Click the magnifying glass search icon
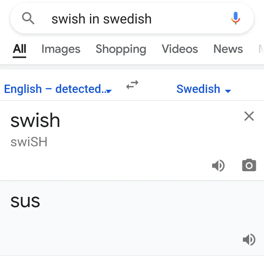 [x=28, y=19]
